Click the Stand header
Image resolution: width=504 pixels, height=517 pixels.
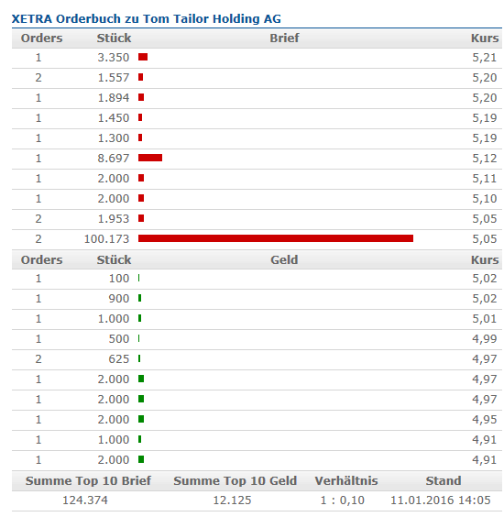coord(444,480)
